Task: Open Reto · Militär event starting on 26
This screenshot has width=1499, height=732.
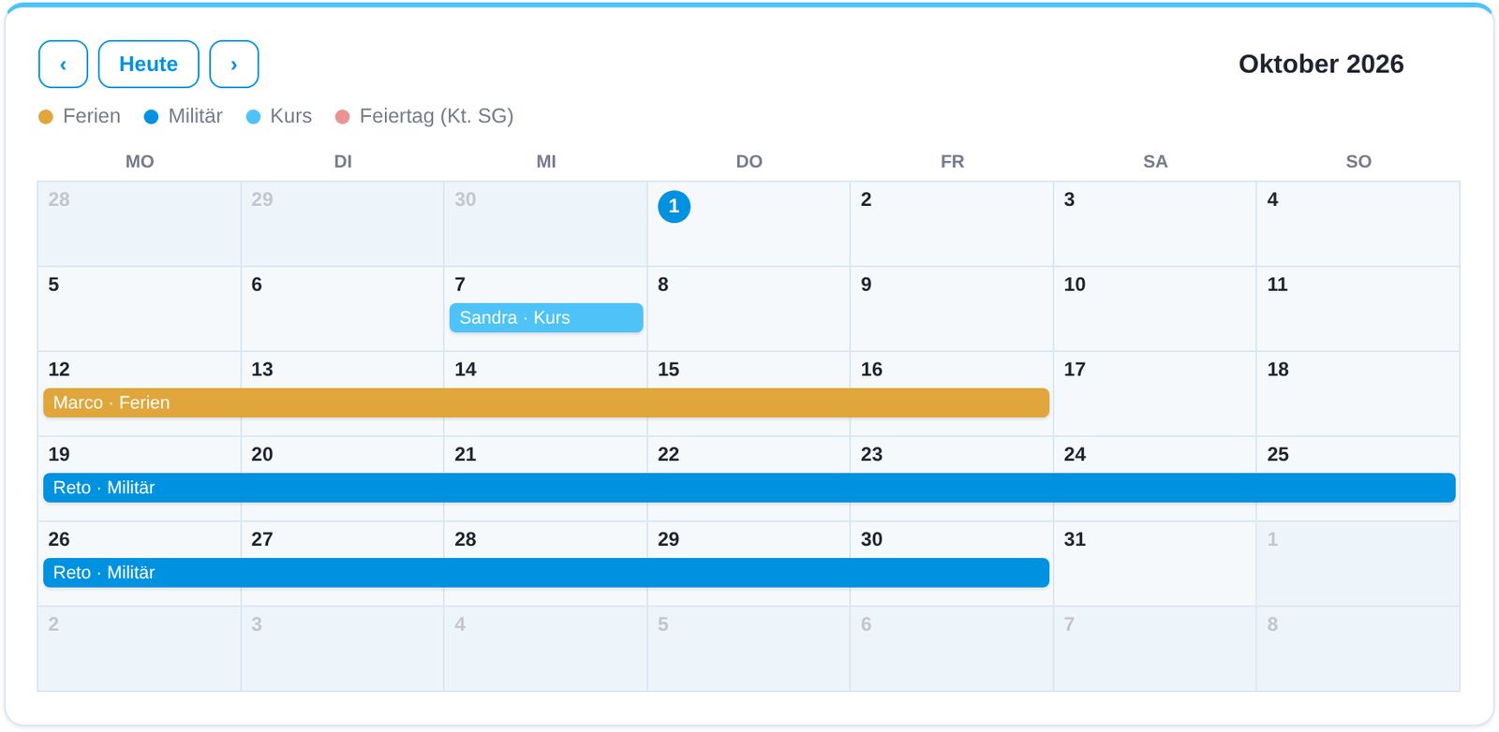Action: (546, 573)
